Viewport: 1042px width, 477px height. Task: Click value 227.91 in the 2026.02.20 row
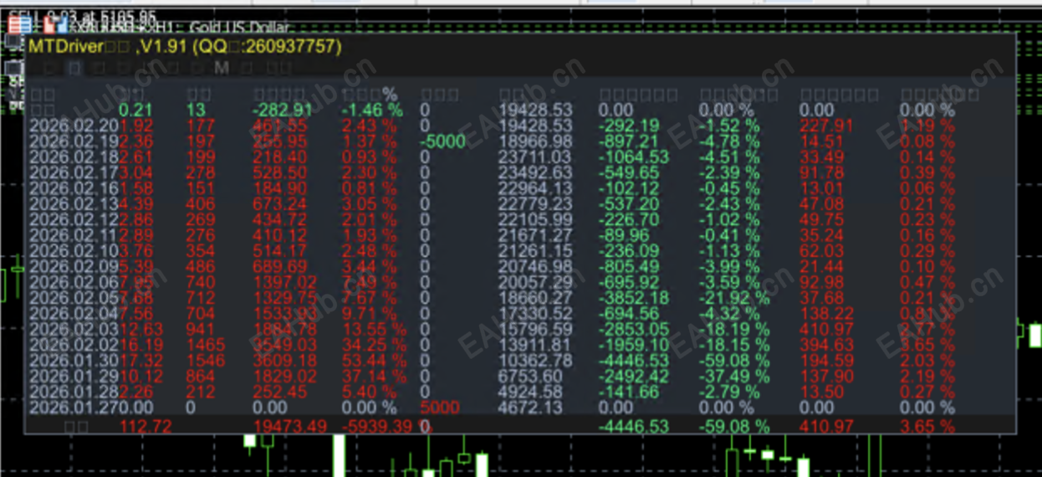pyautogui.click(x=826, y=126)
